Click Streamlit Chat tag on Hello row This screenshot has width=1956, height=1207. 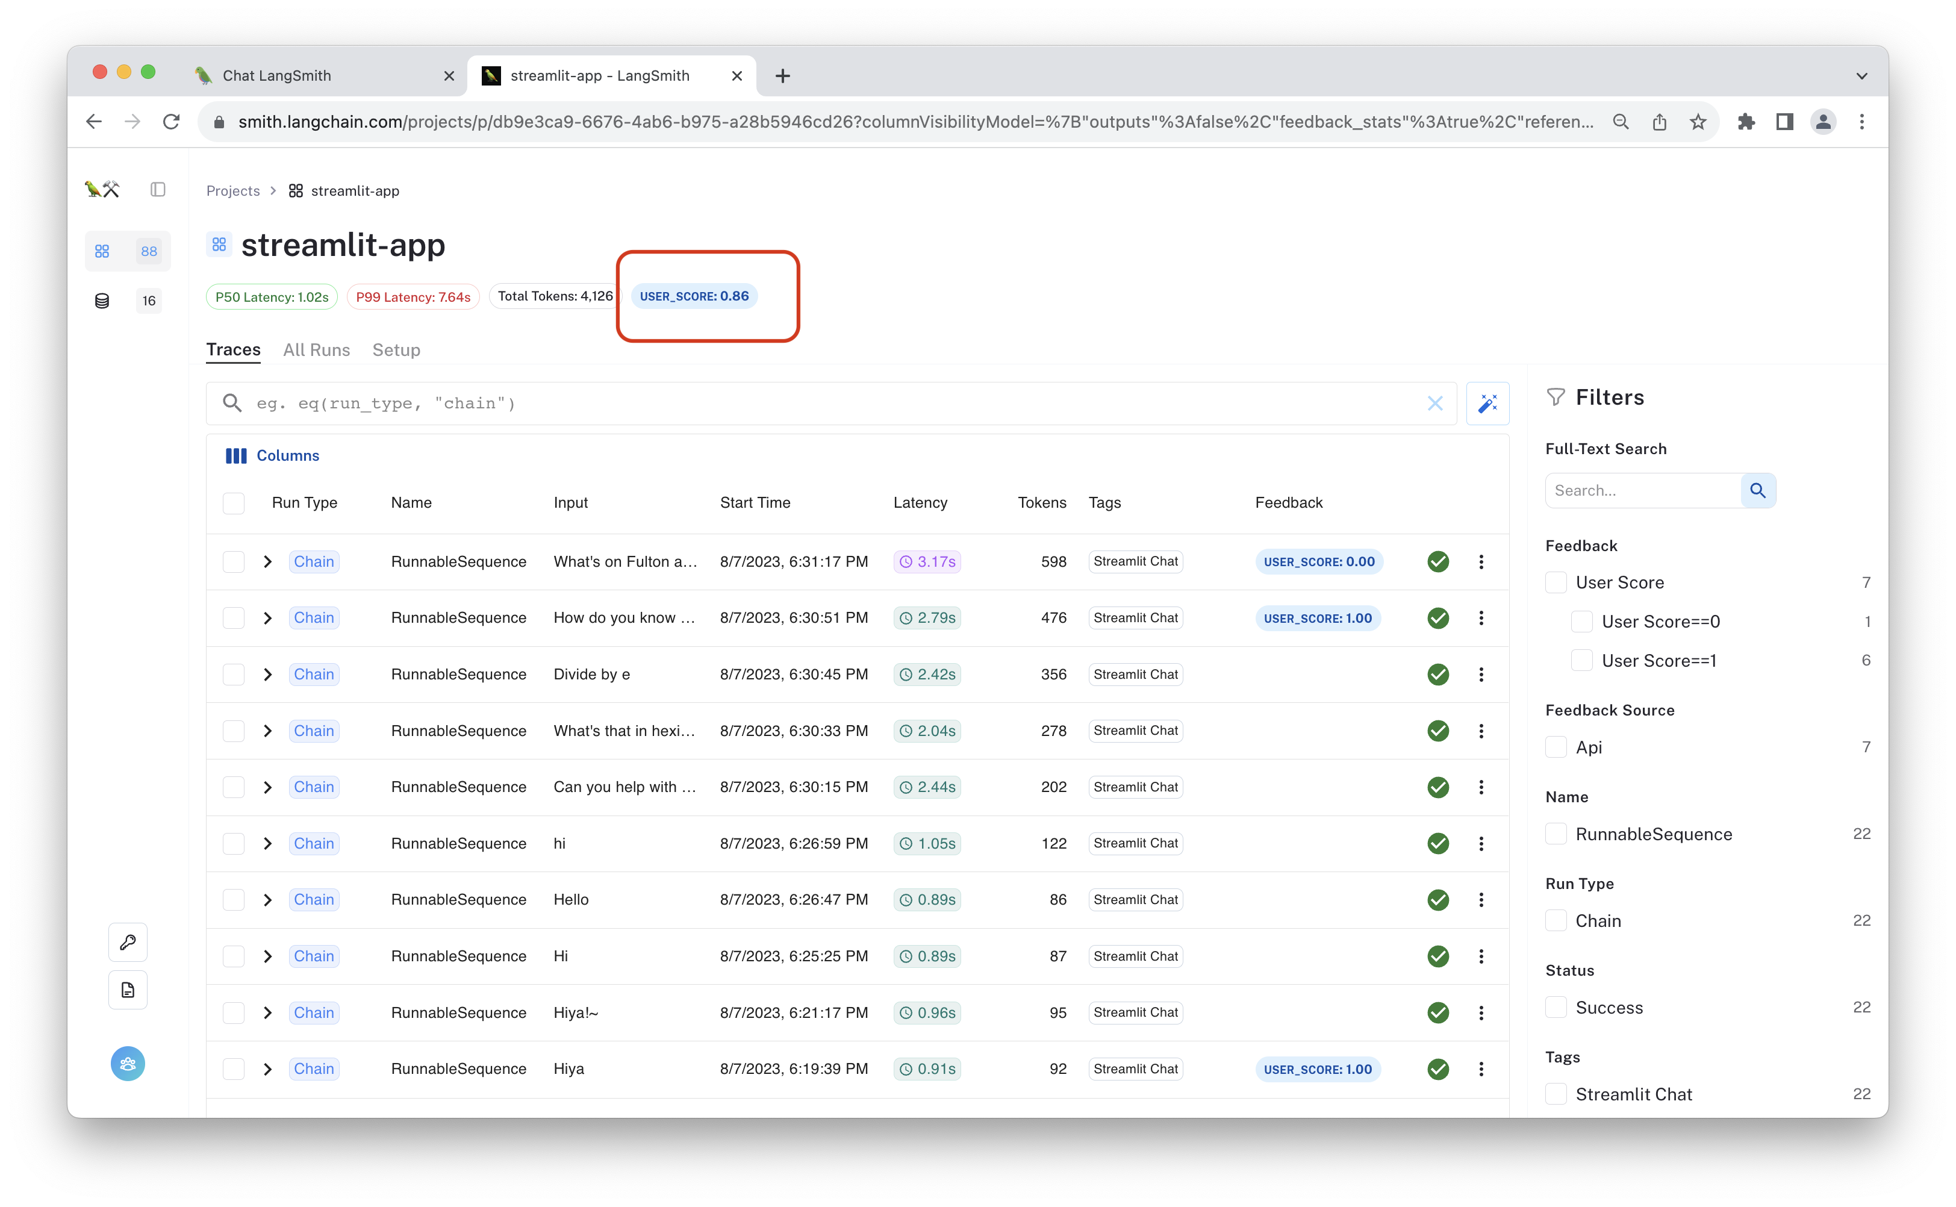coord(1135,900)
